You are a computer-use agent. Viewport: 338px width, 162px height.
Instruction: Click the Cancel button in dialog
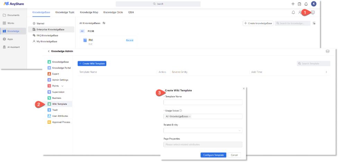point(234,155)
